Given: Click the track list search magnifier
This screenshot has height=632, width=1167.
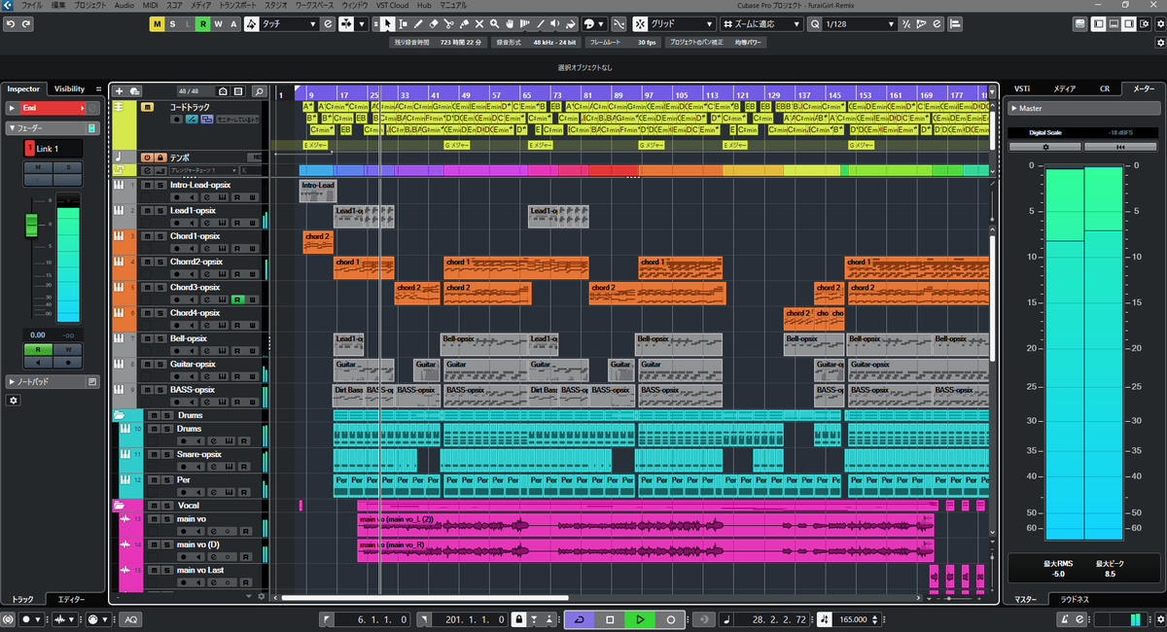Looking at the screenshot, I should (259, 91).
